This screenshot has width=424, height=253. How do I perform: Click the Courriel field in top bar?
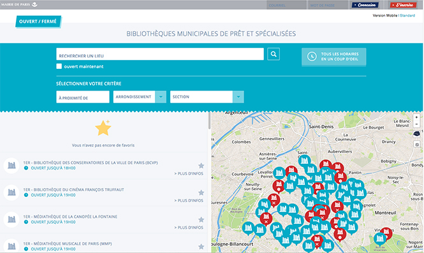(286, 5)
